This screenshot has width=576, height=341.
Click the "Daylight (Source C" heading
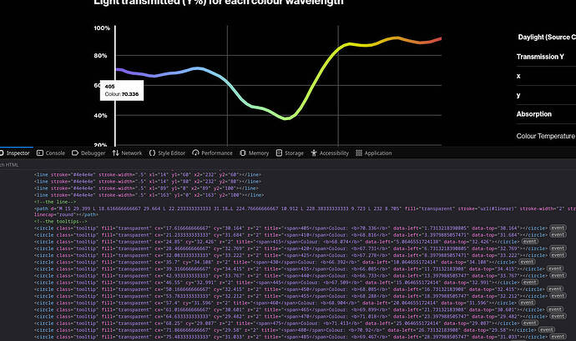(547, 37)
